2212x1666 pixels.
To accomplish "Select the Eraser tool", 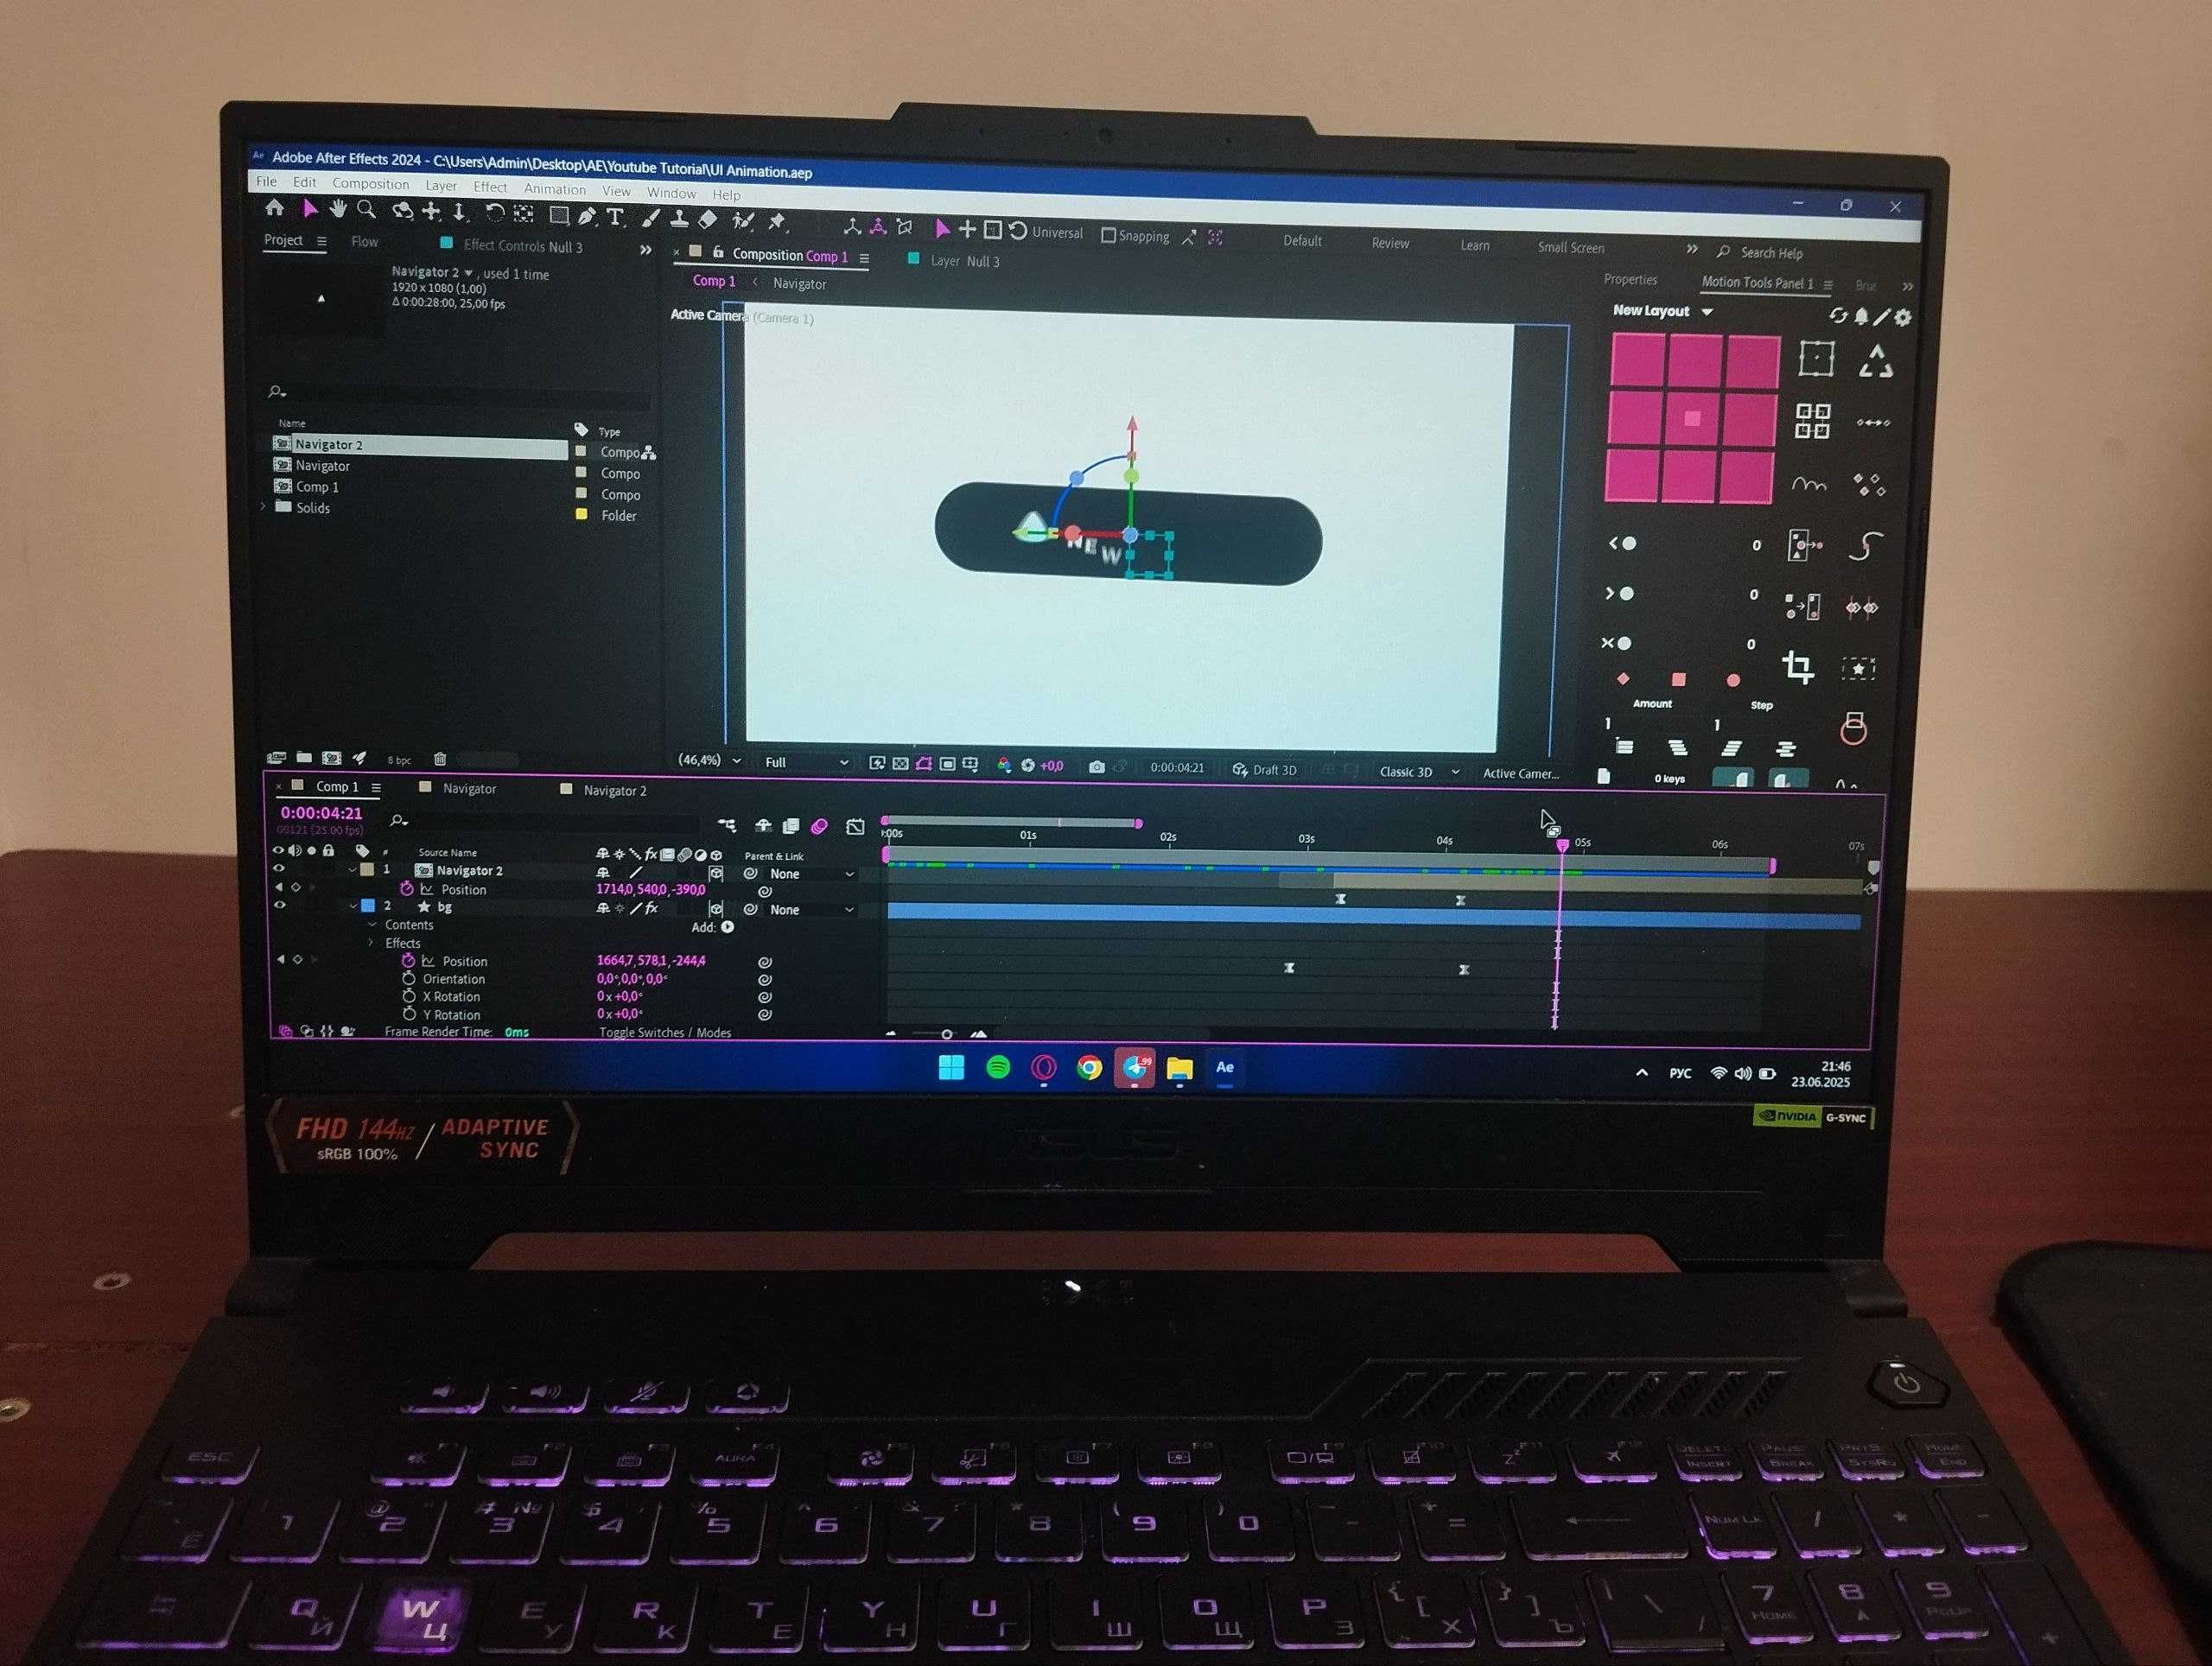I will [708, 219].
